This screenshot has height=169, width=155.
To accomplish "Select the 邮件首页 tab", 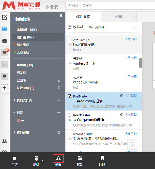I will click(x=83, y=17).
